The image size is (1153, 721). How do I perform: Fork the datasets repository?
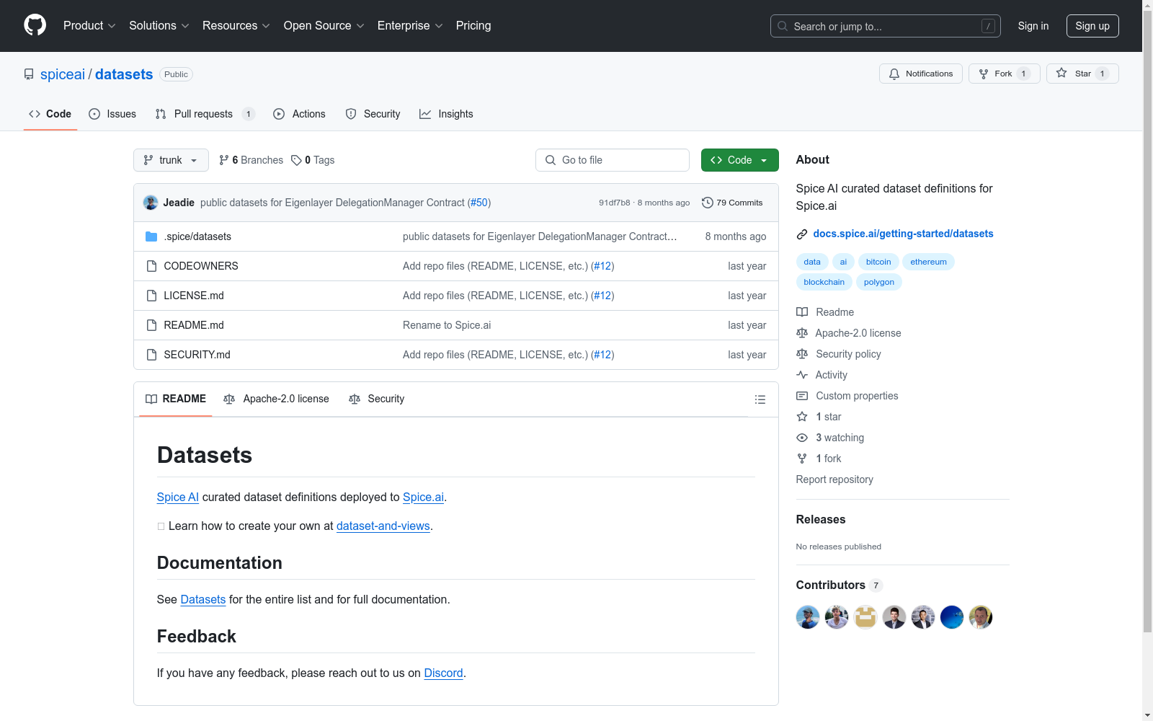tap(1005, 74)
